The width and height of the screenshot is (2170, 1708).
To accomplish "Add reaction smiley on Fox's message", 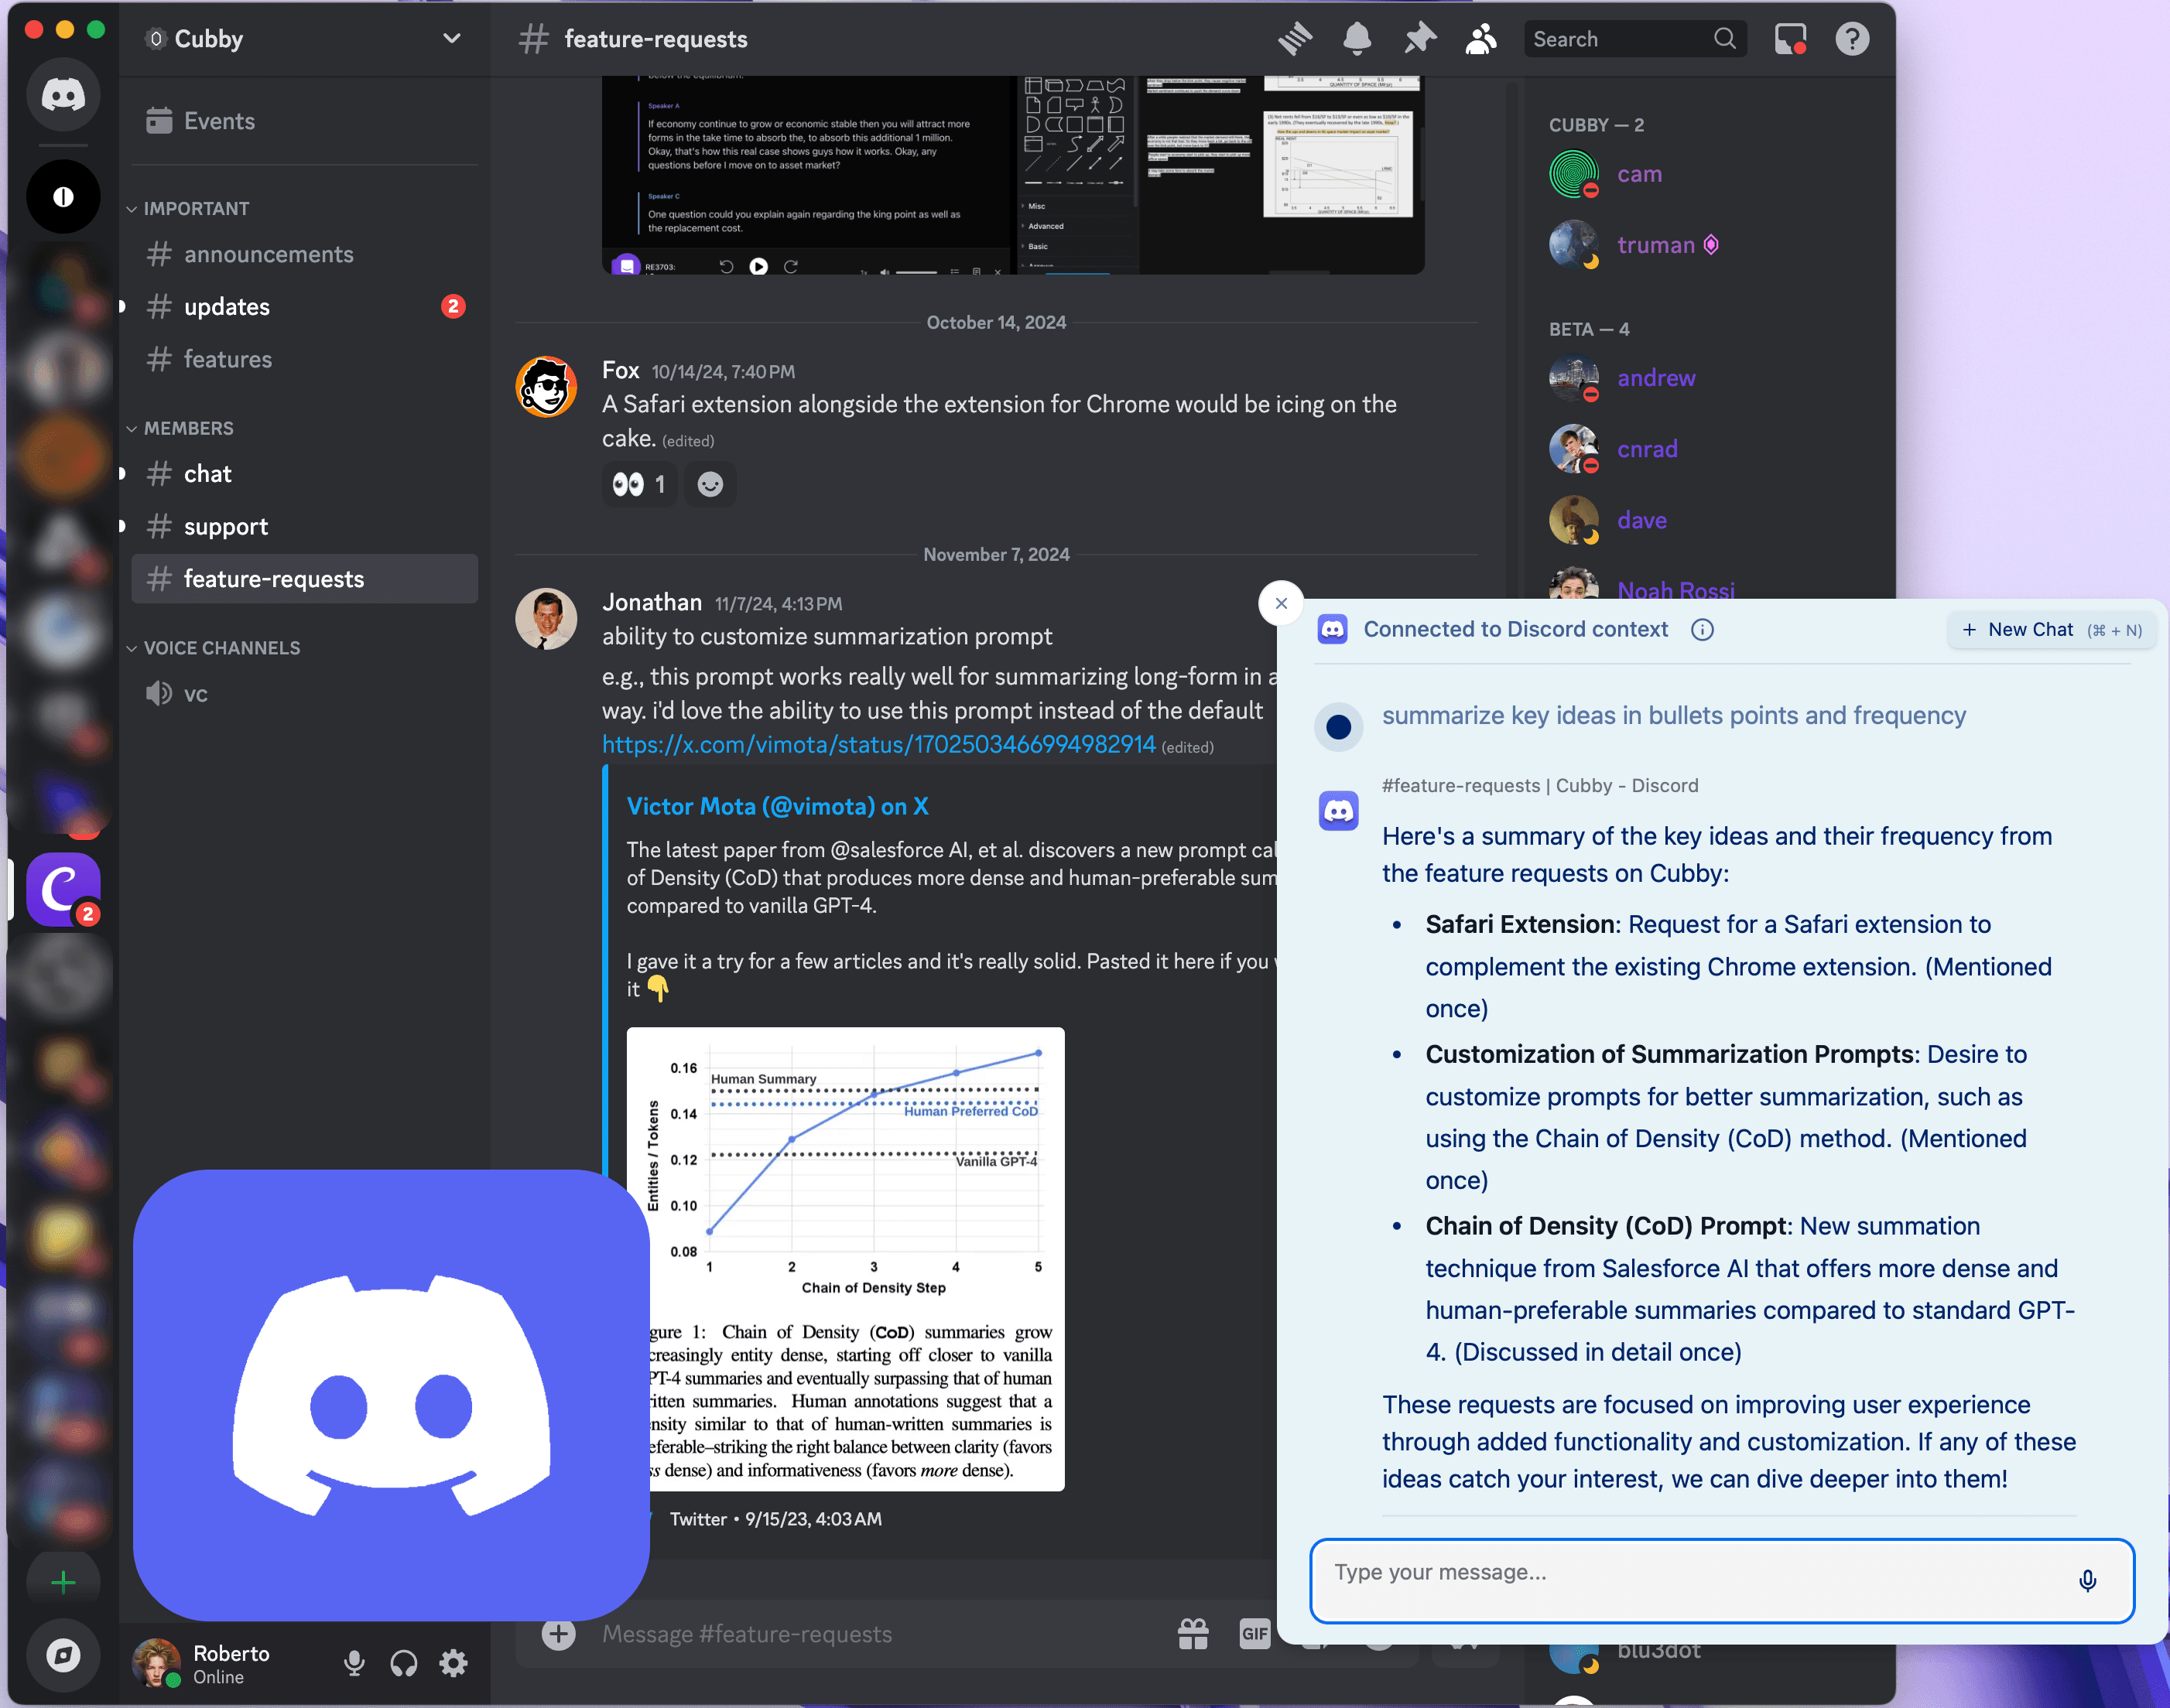I will pos(710,485).
